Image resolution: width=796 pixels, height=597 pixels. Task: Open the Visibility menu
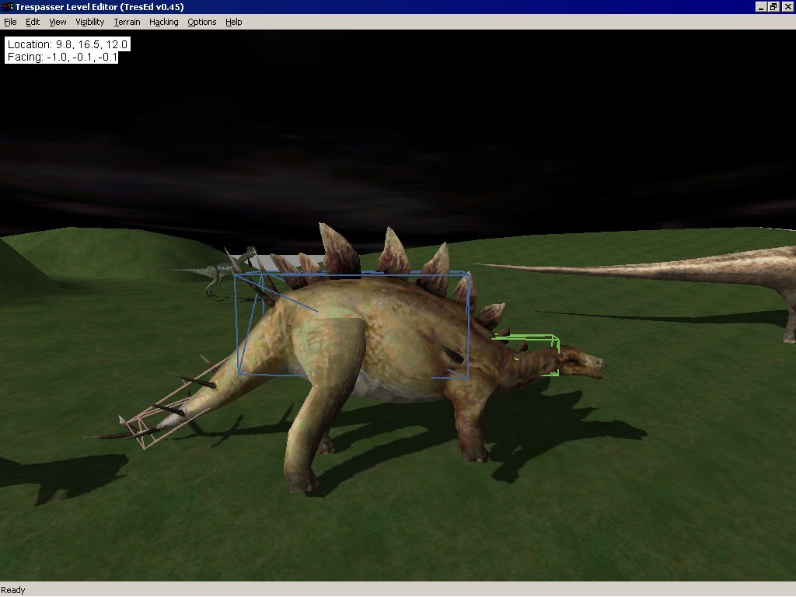pos(90,22)
